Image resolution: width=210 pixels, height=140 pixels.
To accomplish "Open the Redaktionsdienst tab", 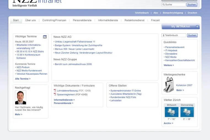I will click(134, 20).
